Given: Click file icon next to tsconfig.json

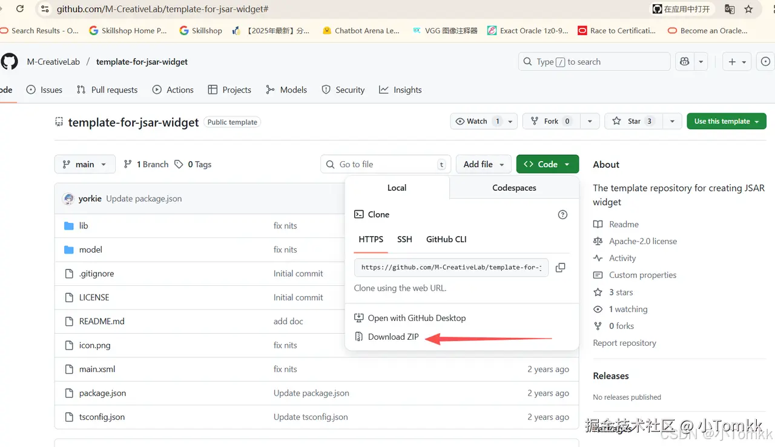Looking at the screenshot, I should pos(69,417).
